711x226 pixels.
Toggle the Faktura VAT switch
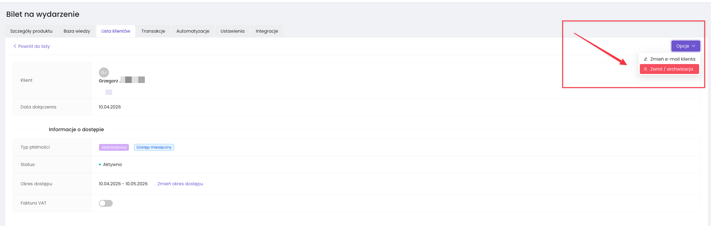pyautogui.click(x=106, y=203)
